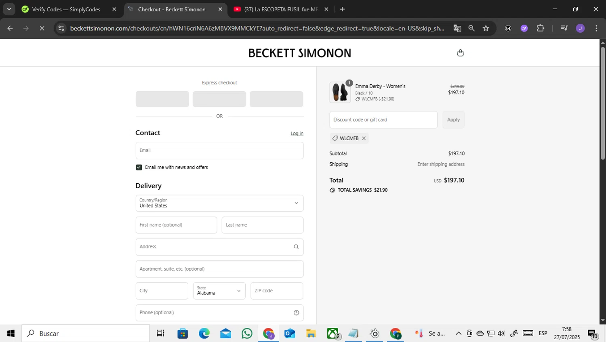
Task: Click the Enter shipping address text
Action: click(x=441, y=164)
